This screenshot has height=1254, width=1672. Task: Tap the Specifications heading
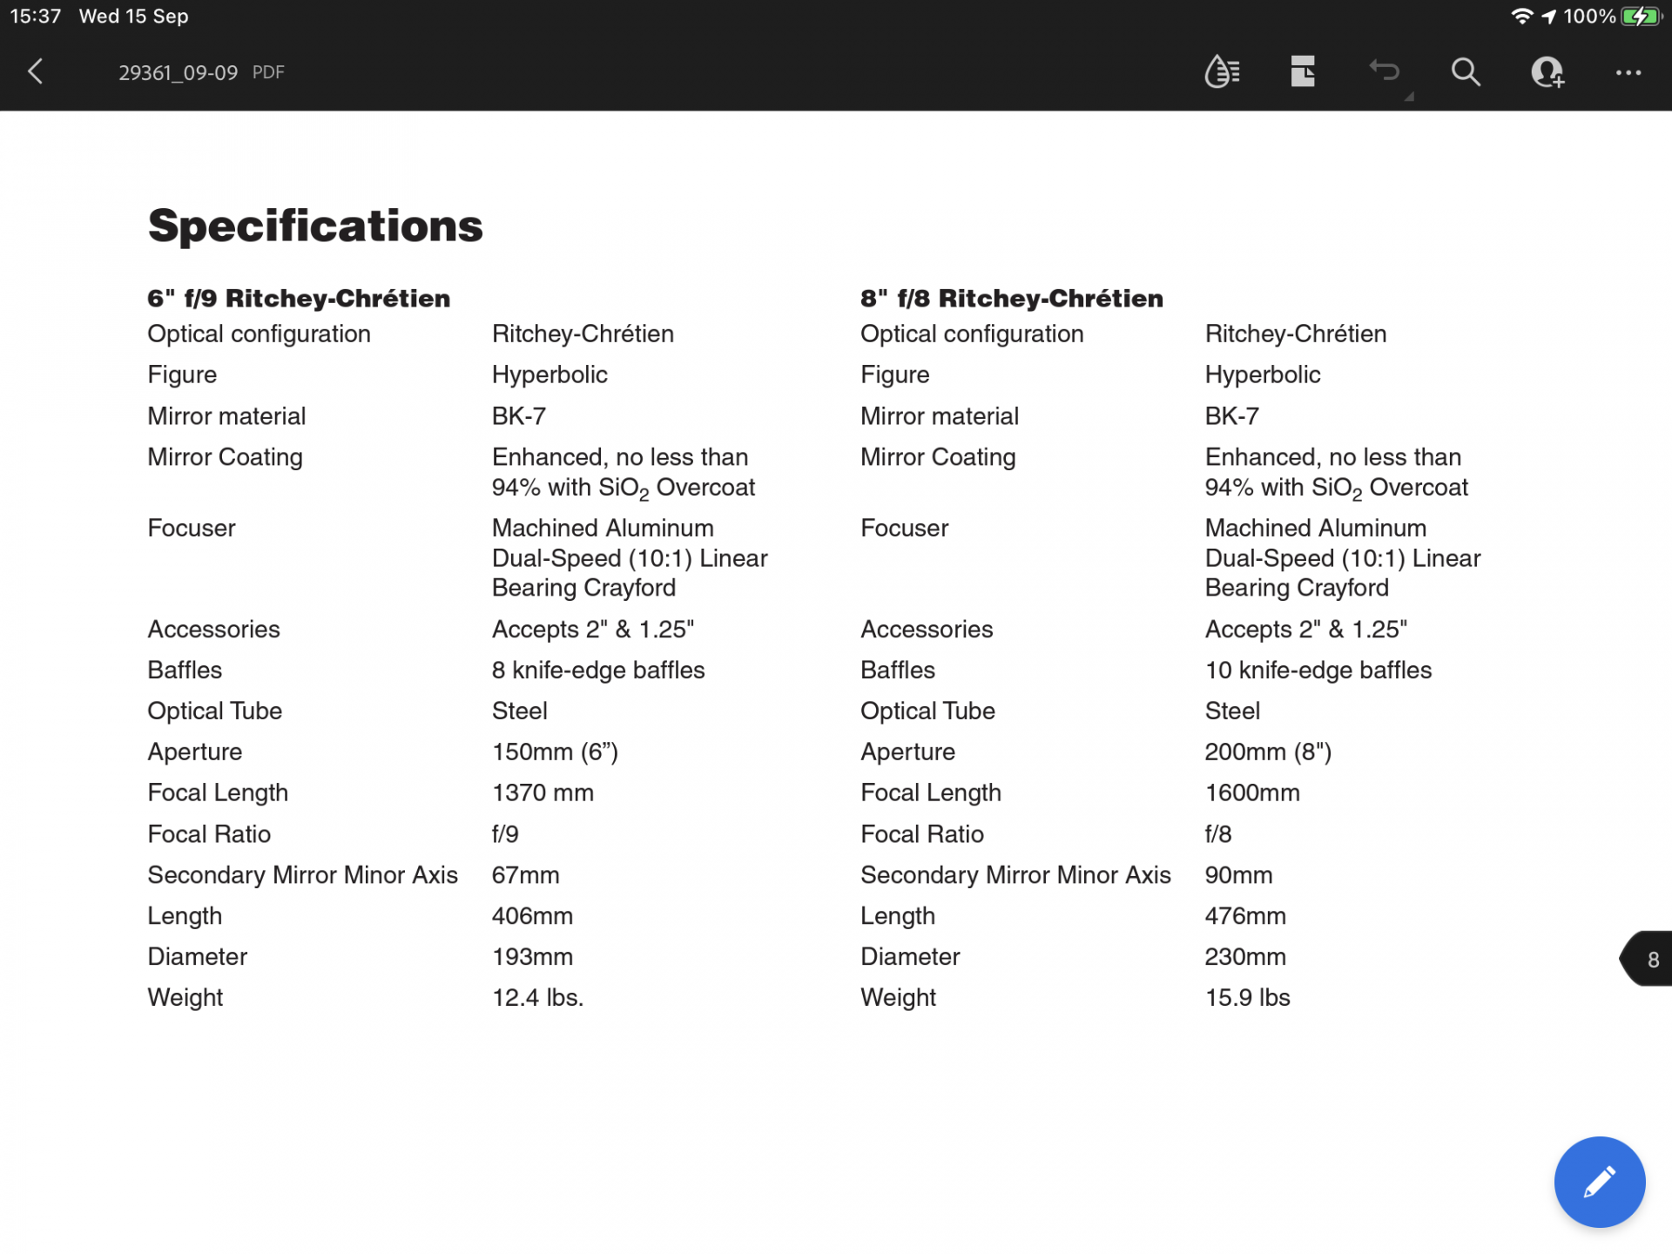pyautogui.click(x=315, y=226)
